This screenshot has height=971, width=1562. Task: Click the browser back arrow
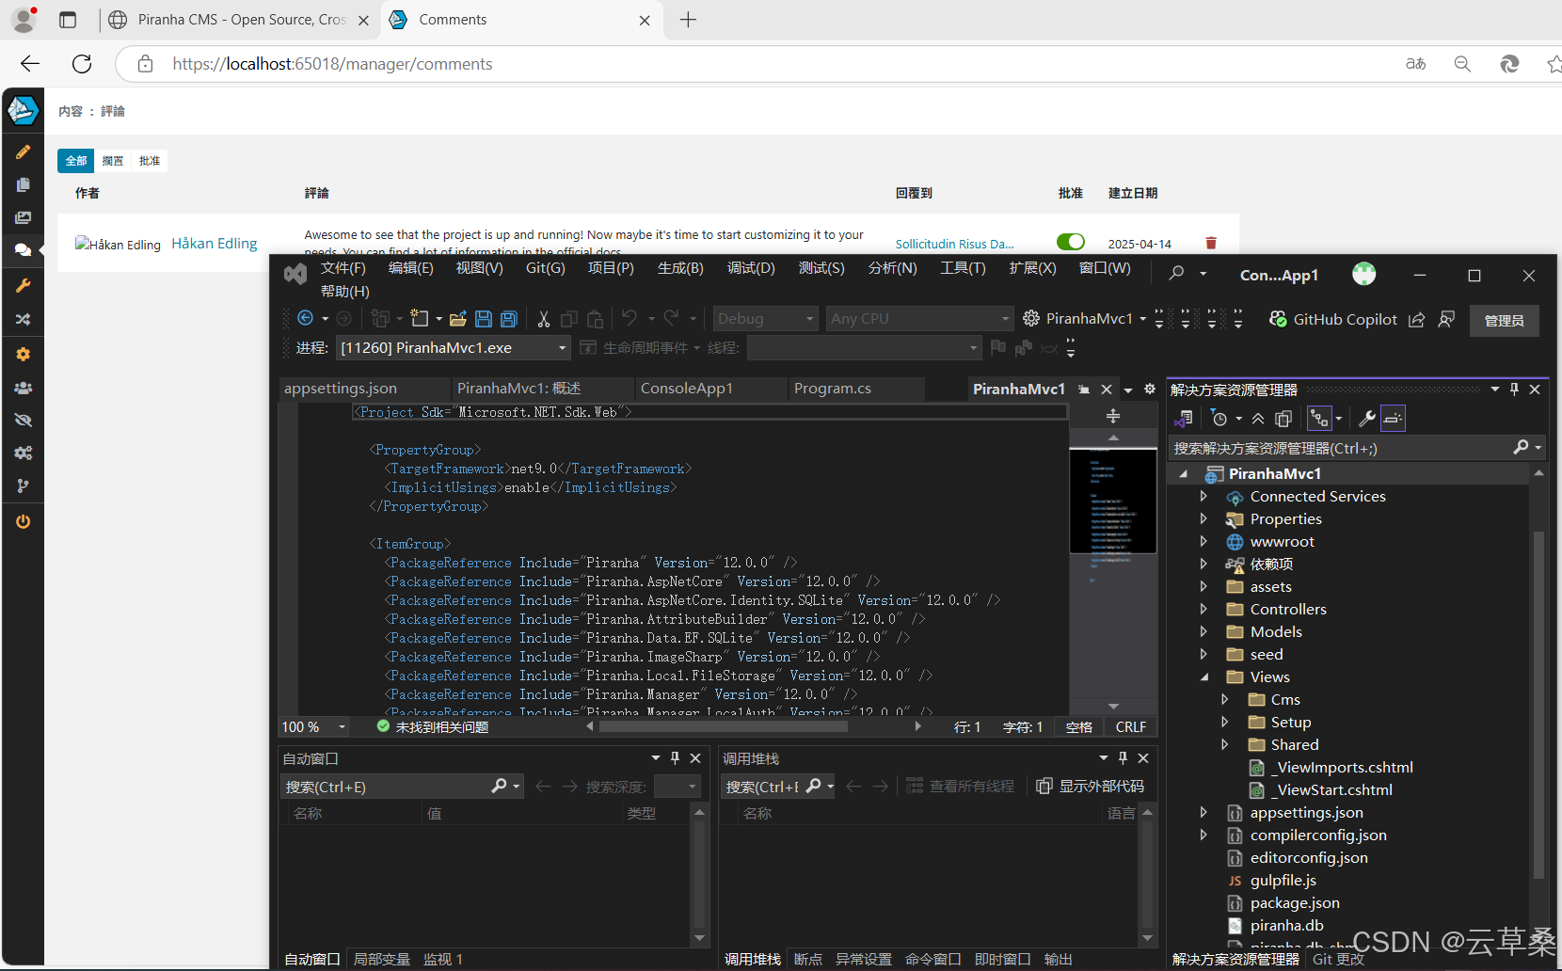tap(30, 63)
